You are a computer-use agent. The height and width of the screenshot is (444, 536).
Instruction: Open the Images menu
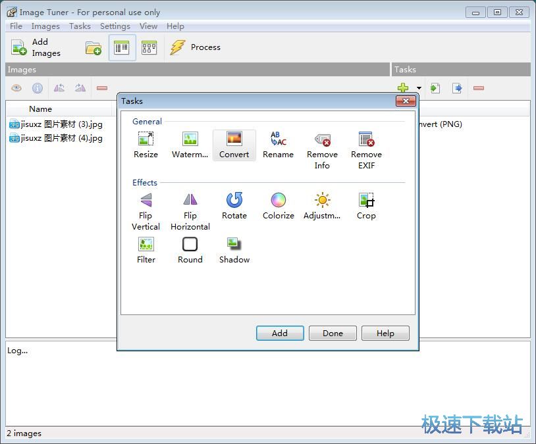point(45,26)
